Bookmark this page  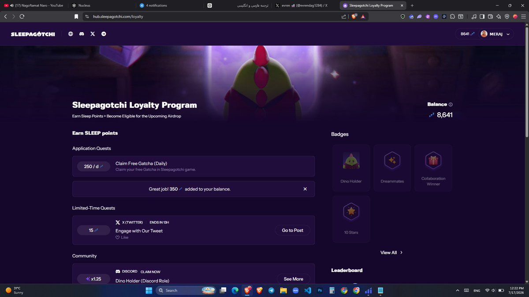point(76,16)
